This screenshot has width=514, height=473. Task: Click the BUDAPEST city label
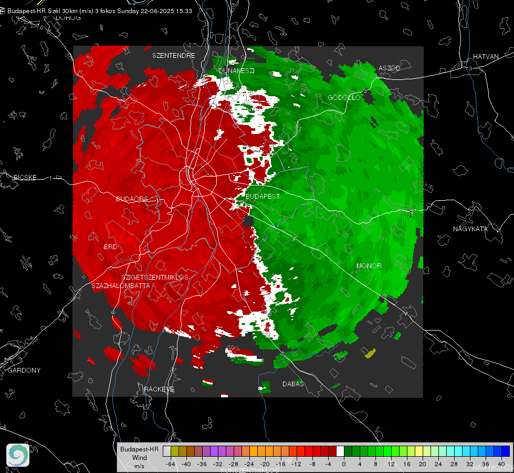(x=263, y=196)
